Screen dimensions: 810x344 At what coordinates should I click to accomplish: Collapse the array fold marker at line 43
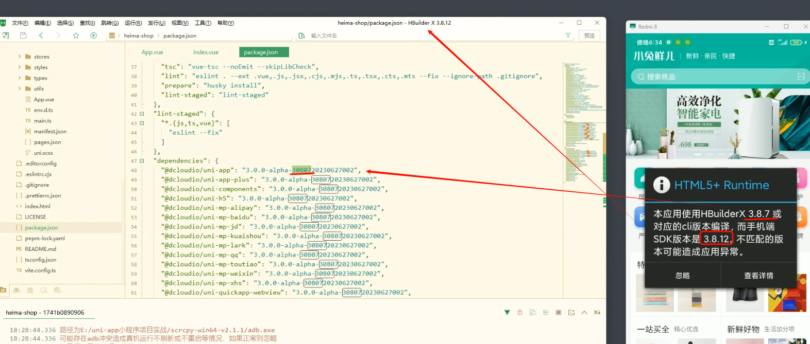point(142,123)
